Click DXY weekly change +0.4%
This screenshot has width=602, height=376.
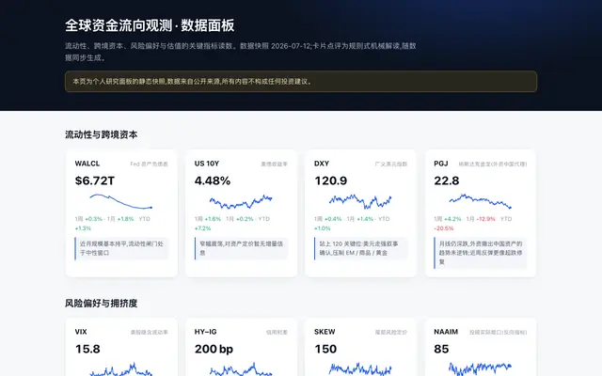[x=333, y=219]
